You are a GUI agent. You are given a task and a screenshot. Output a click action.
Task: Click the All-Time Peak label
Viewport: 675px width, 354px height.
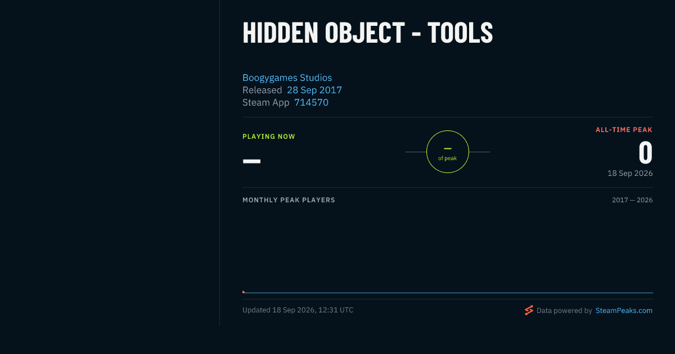click(624, 130)
